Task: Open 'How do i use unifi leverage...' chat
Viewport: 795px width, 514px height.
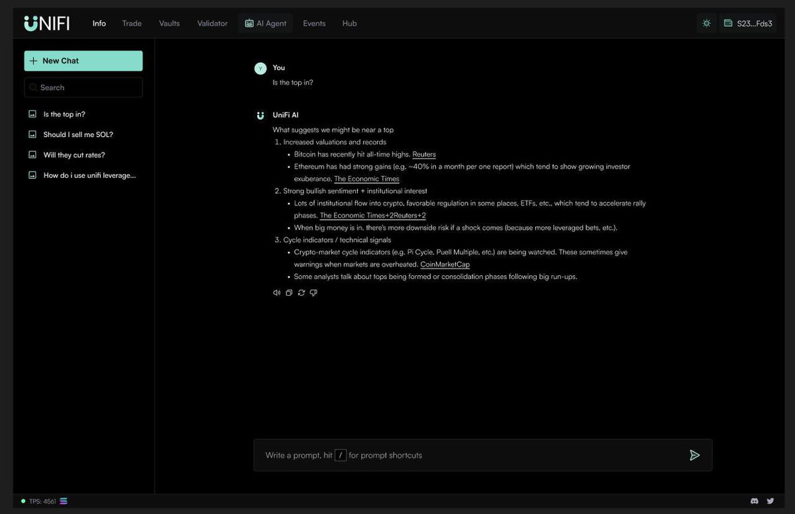Action: pos(83,175)
